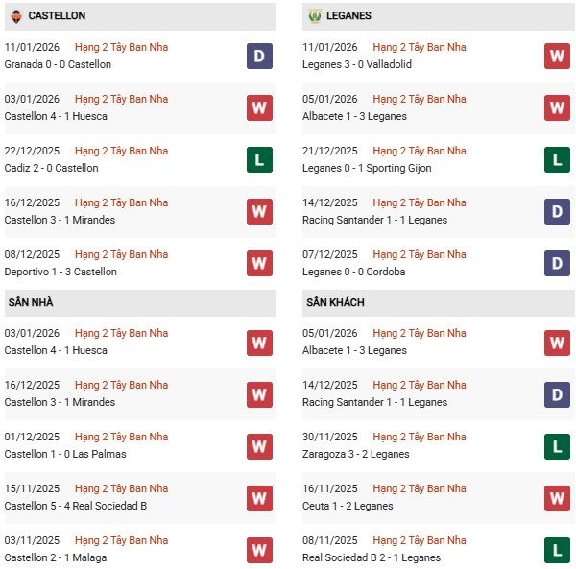Click the win badge for Leganes 3-0 Valladolid

point(557,56)
